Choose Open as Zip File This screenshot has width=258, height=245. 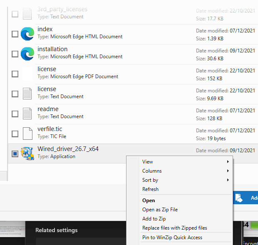click(160, 210)
